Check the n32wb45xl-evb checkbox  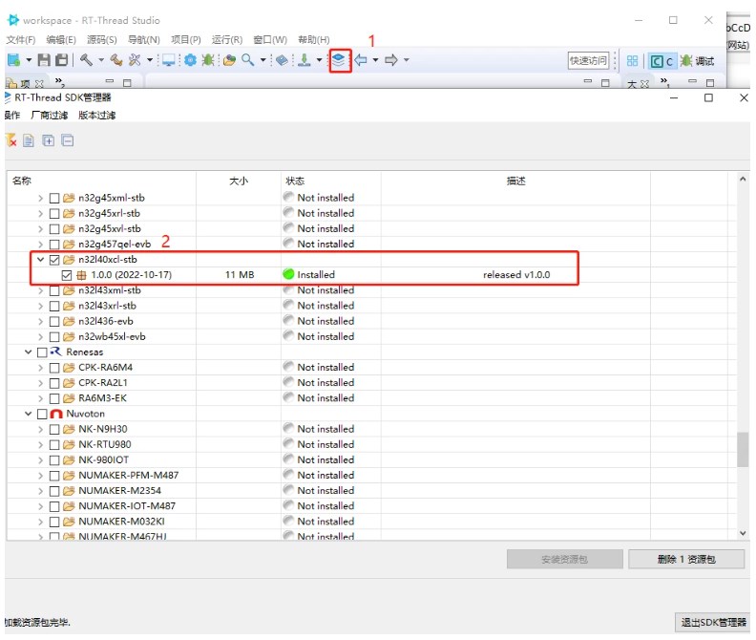[x=54, y=337]
